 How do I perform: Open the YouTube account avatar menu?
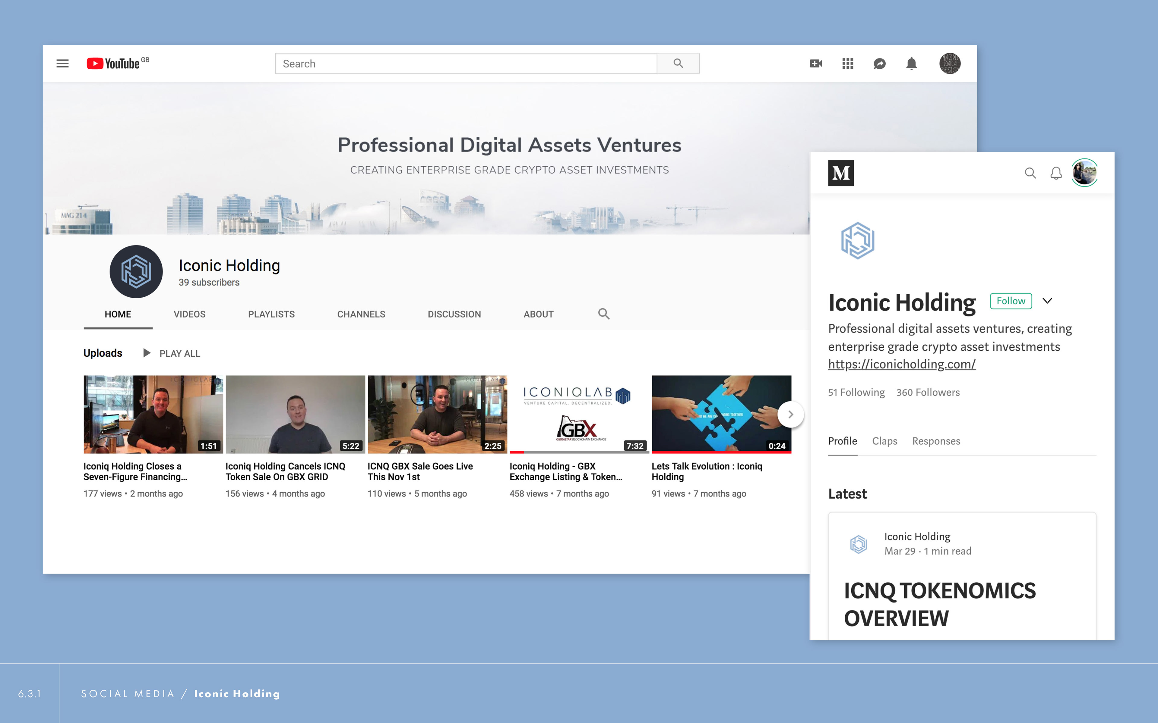tap(950, 64)
